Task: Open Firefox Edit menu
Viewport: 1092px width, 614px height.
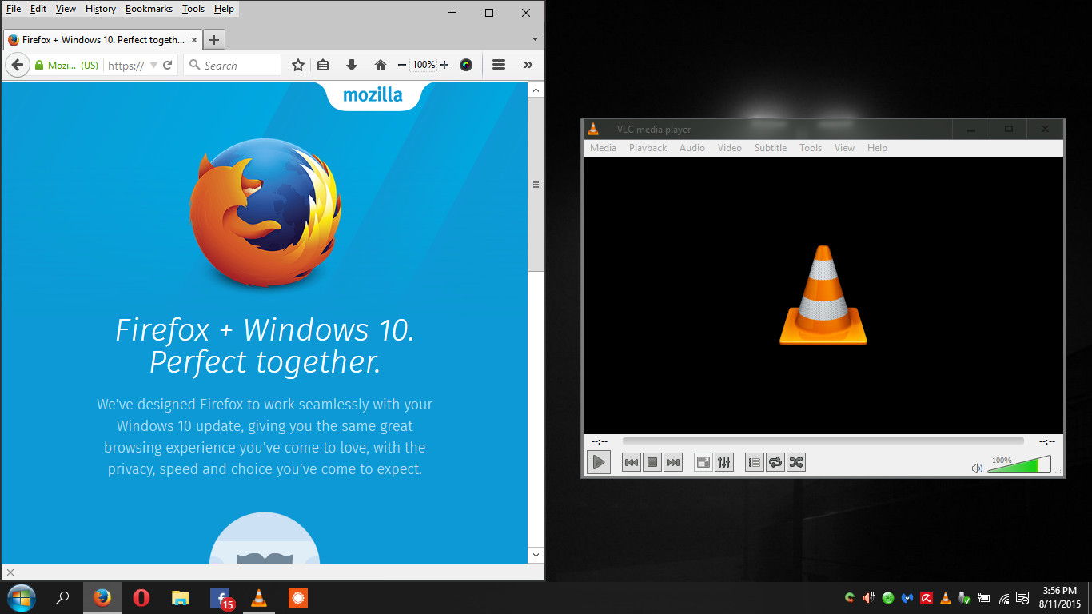Action: tap(38, 9)
